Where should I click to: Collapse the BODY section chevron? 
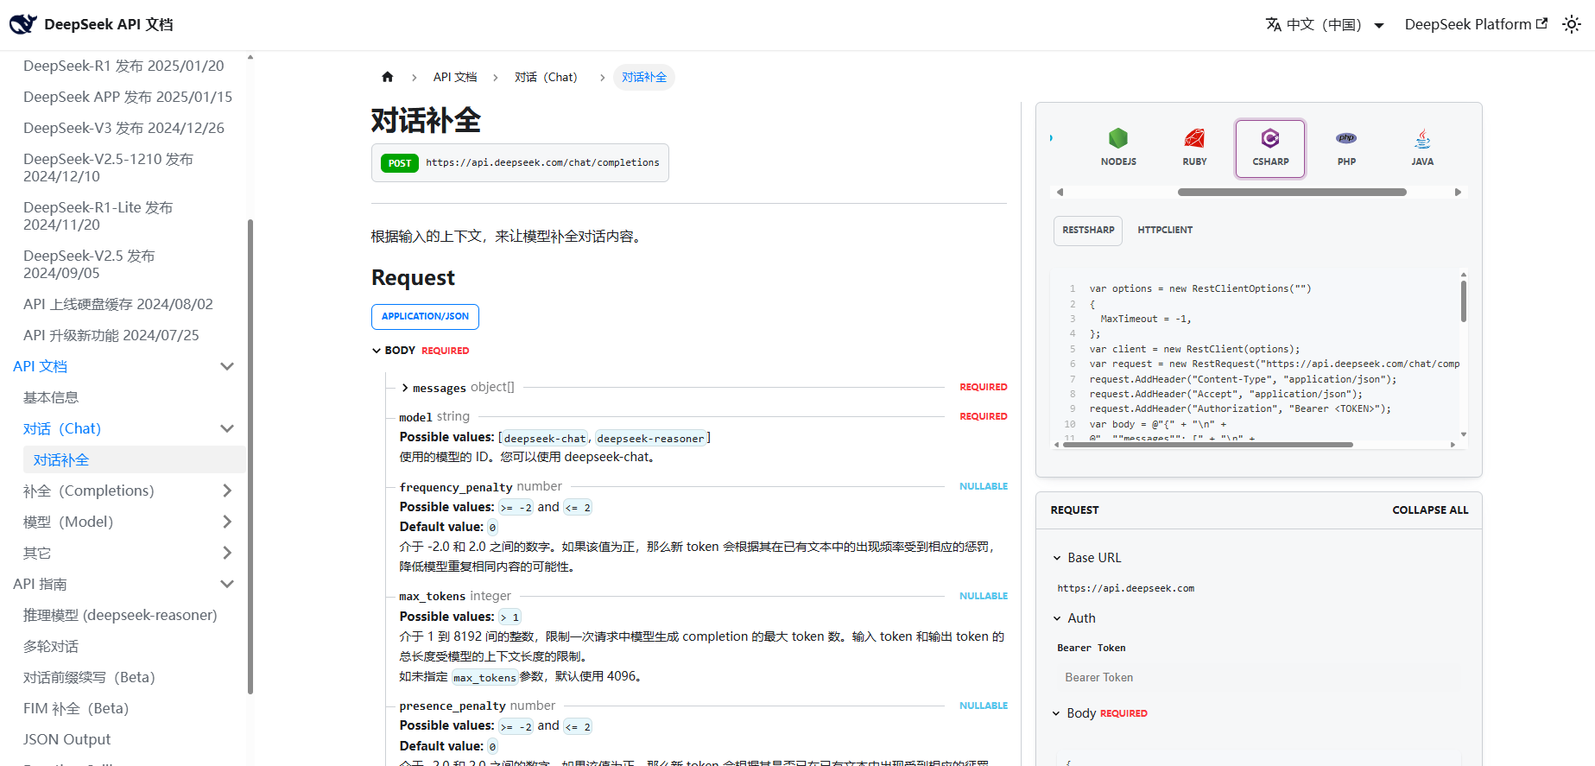tap(377, 351)
